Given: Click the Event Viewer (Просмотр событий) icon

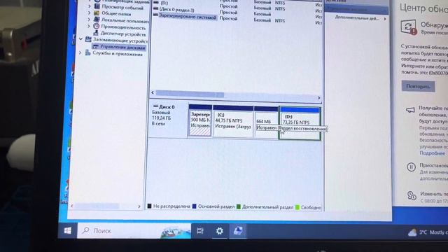Looking at the screenshot, I should click(x=97, y=6).
